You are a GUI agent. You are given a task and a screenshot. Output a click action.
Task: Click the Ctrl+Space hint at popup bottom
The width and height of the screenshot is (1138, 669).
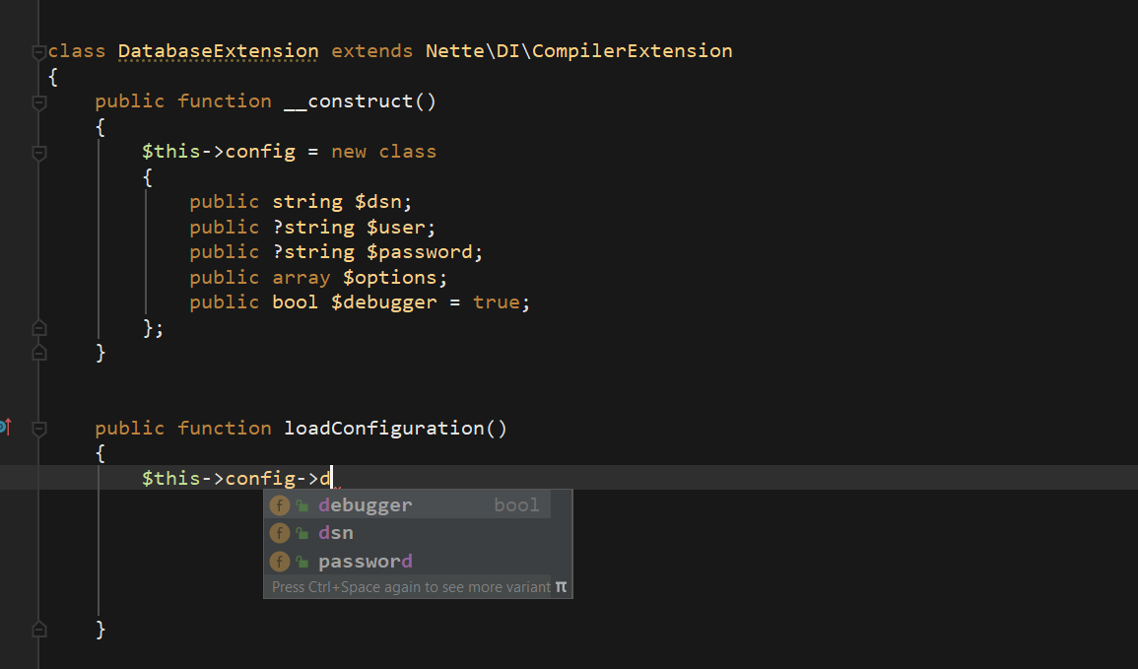[x=411, y=587]
